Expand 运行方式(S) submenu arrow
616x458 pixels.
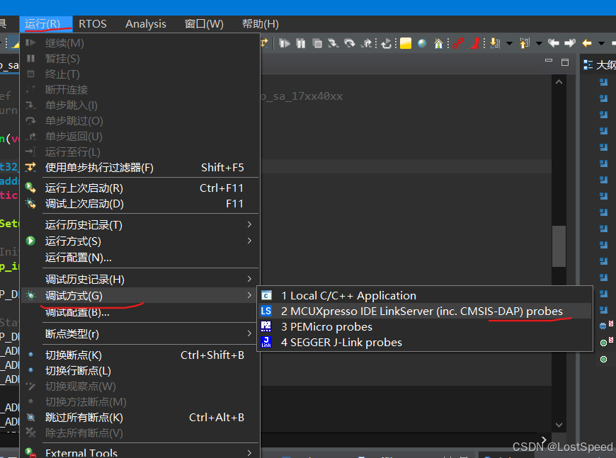tap(249, 241)
